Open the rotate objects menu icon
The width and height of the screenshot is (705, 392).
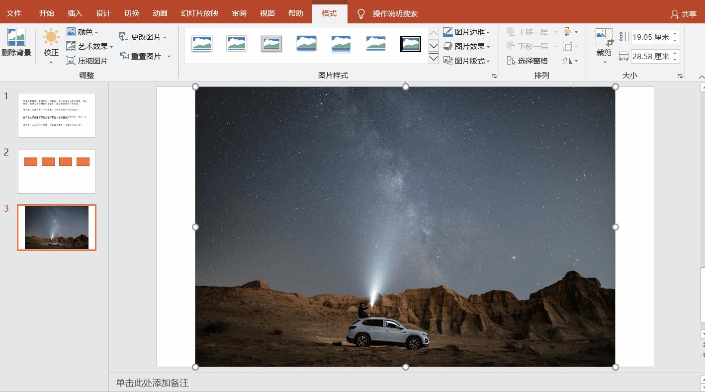tap(570, 61)
